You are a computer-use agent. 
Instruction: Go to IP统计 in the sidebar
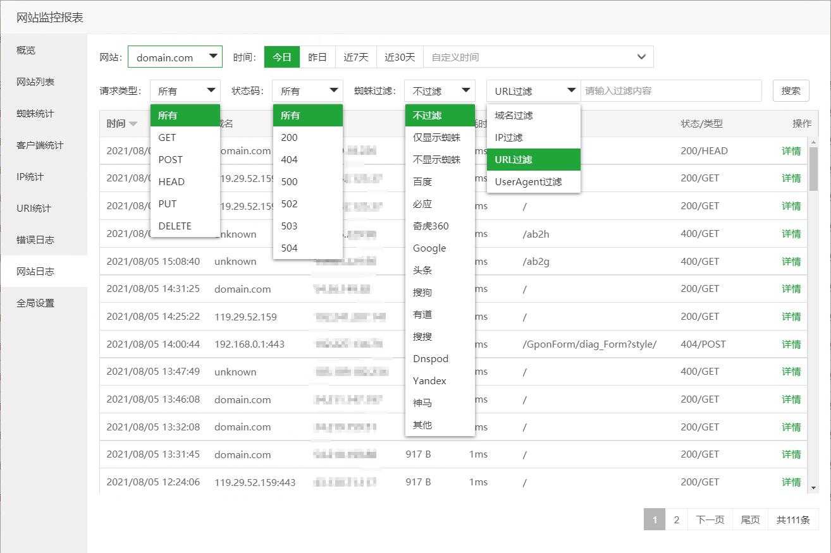pos(44,177)
